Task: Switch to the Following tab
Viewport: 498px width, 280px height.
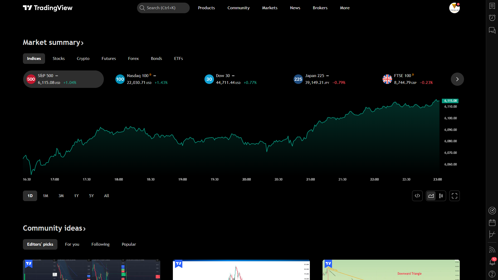Action: point(101,244)
